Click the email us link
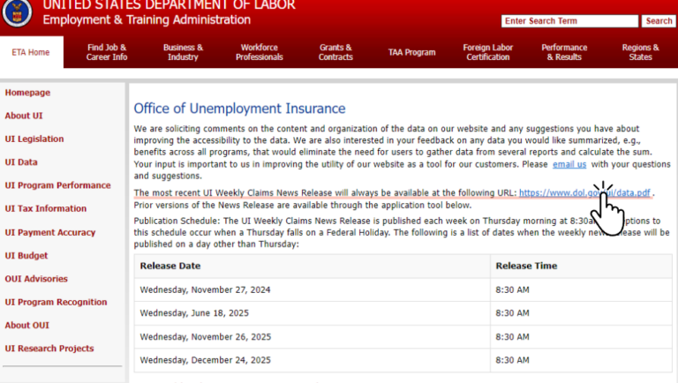Screen dimensions: 678x383 pos(569,165)
